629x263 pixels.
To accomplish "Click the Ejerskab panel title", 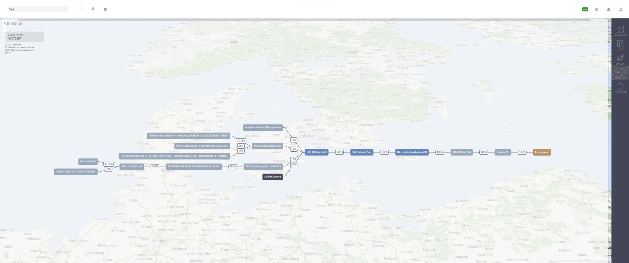I will coord(13,24).
